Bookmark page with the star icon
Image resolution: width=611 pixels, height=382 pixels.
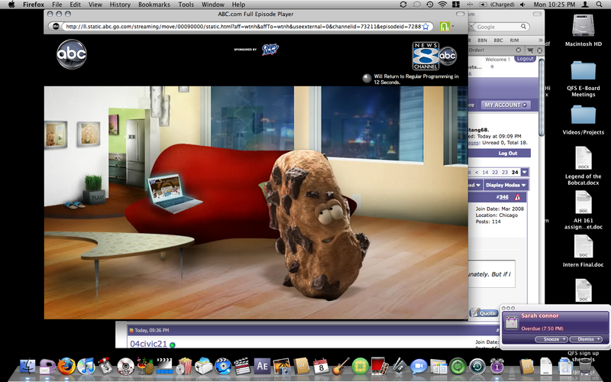[x=425, y=27]
